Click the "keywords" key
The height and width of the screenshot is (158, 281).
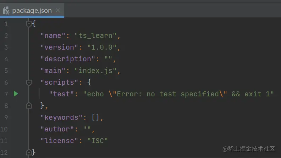[61, 118]
